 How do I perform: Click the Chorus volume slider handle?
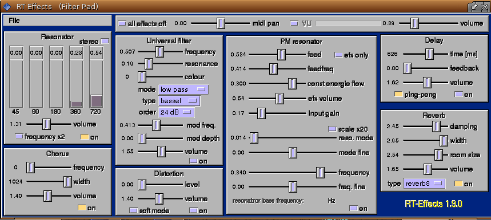[47, 195]
